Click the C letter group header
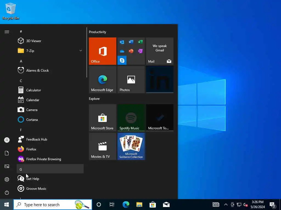 coord(50,81)
